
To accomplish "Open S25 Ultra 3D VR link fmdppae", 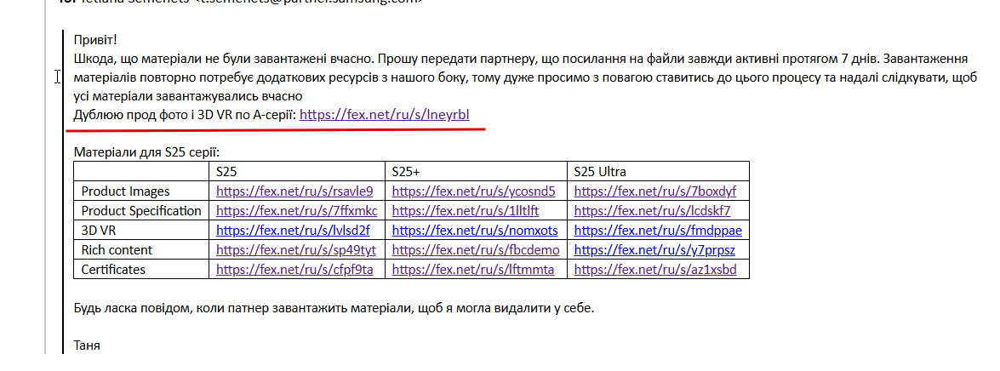I will (x=658, y=230).
